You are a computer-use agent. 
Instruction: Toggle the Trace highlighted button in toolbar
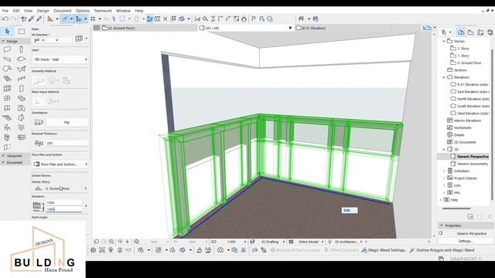[x=149, y=19]
